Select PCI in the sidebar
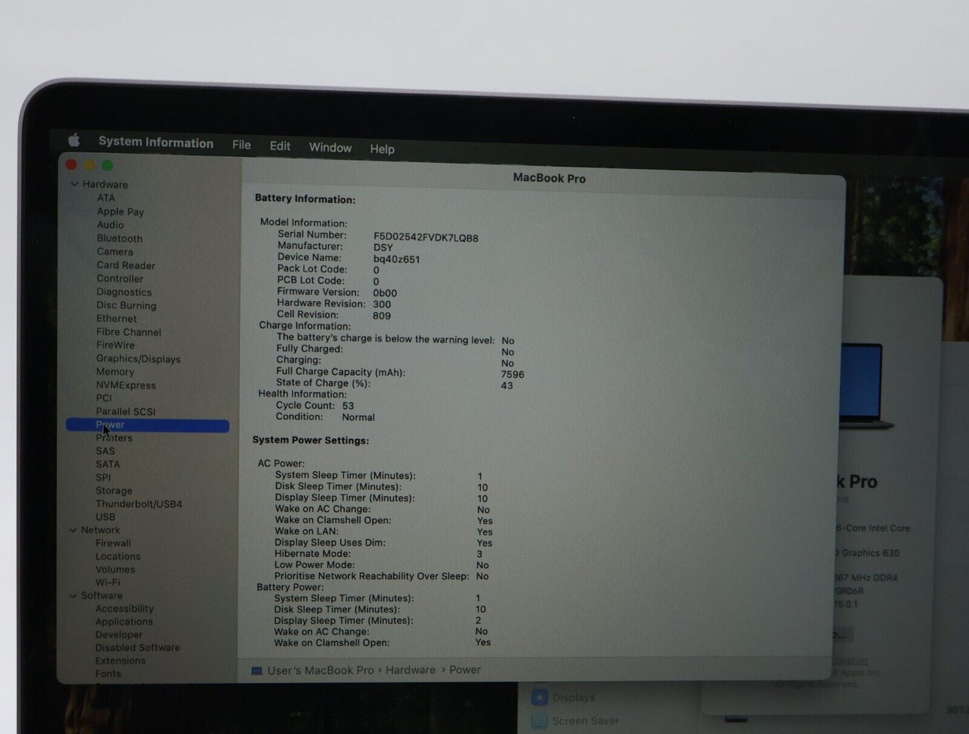This screenshot has width=969, height=734. (x=103, y=397)
